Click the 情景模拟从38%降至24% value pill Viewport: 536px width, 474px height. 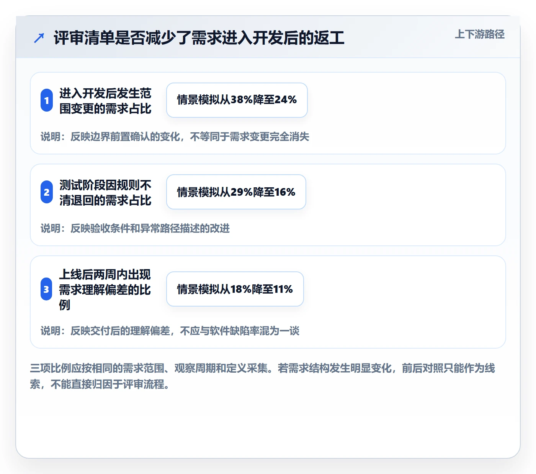point(237,100)
